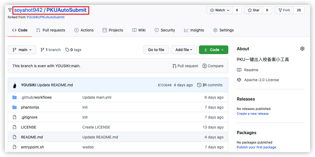The height and width of the screenshot is (157, 315).
Task: View the 1 branch link
Action: coord(51,50)
